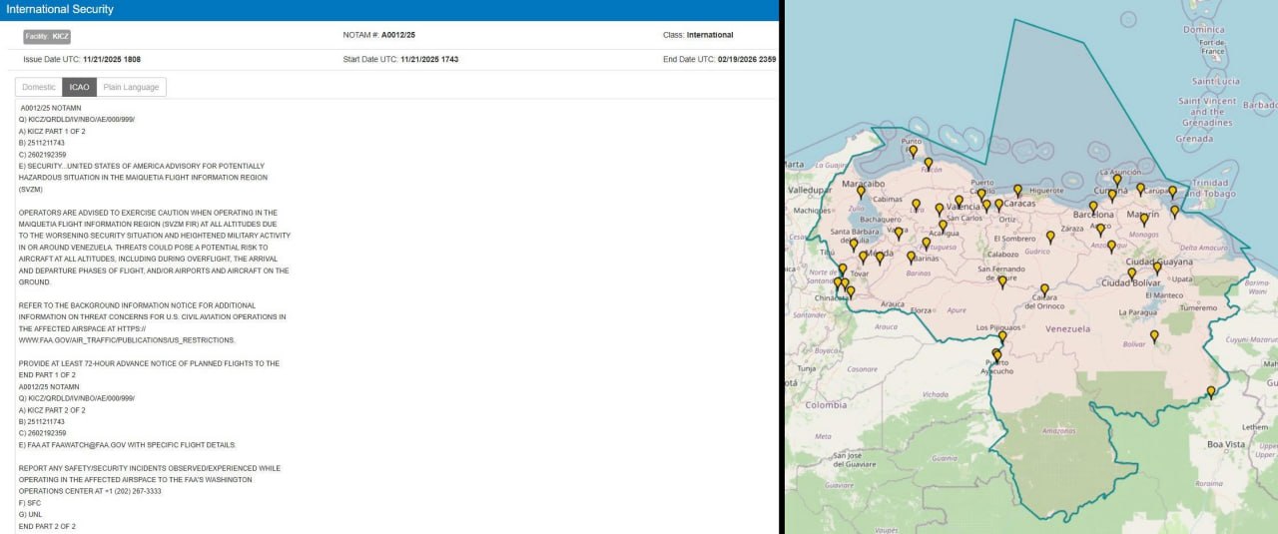This screenshot has width=1278, height=534.
Task: Click the Grenada label on map
Action: [x=1194, y=139]
